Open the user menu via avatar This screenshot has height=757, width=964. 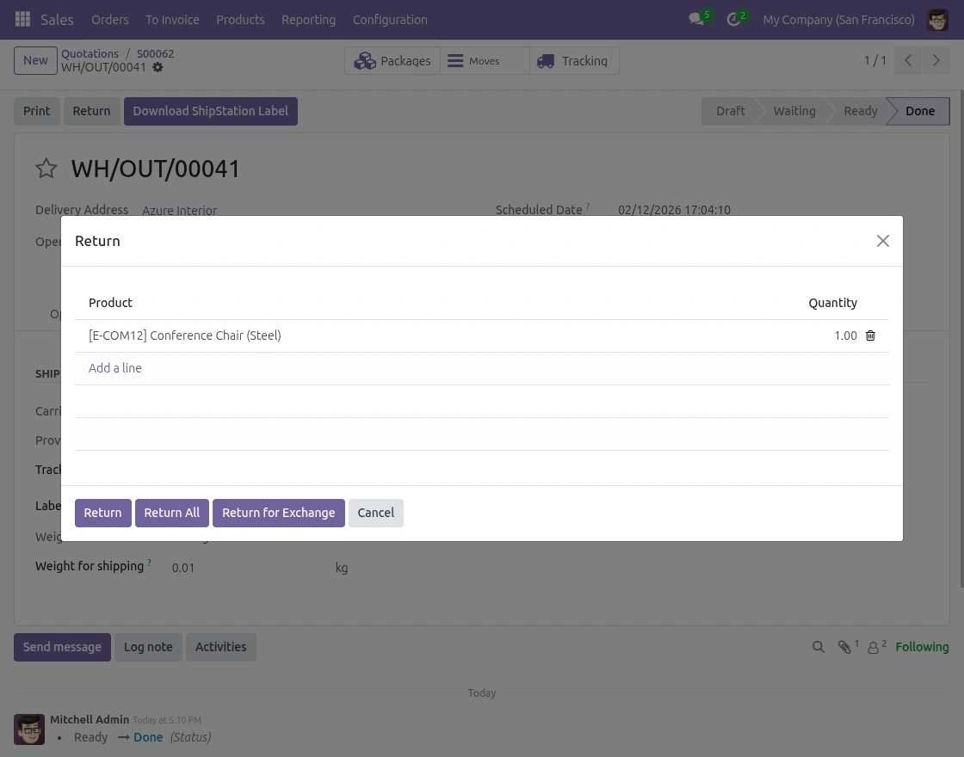coord(937,19)
